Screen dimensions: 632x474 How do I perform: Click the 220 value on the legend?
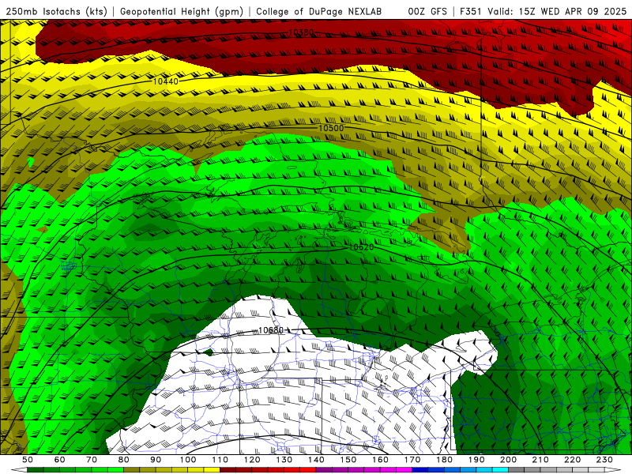572,460
